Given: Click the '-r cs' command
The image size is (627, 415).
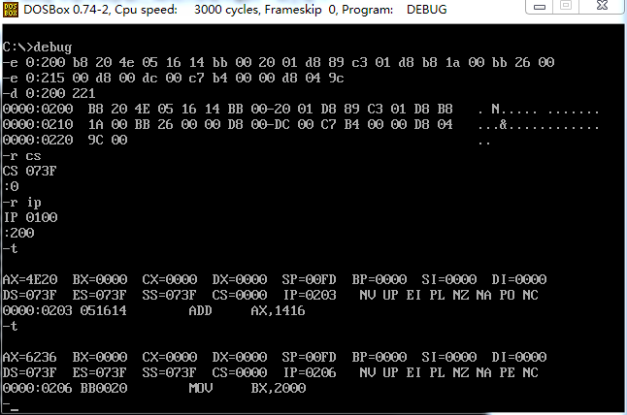Looking at the screenshot, I should click(x=21, y=156).
